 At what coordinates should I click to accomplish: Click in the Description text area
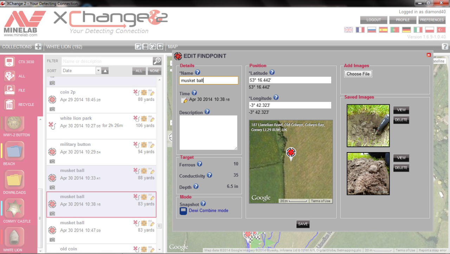coord(208,133)
